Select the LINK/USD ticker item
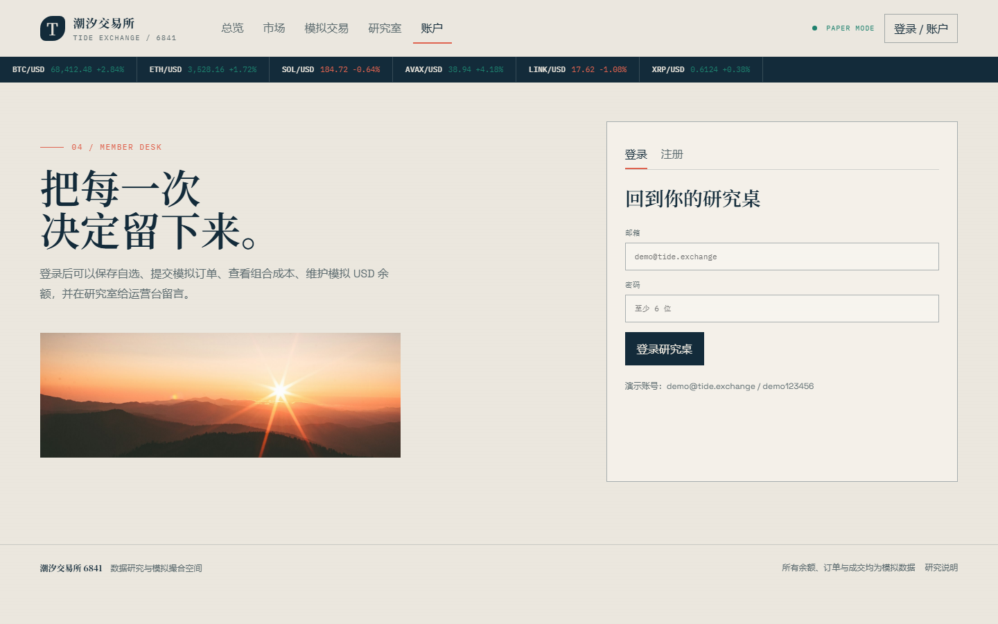This screenshot has height=624, width=998. 577,69
